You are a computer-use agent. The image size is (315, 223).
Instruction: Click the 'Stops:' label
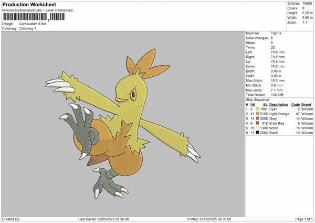click(x=250, y=43)
